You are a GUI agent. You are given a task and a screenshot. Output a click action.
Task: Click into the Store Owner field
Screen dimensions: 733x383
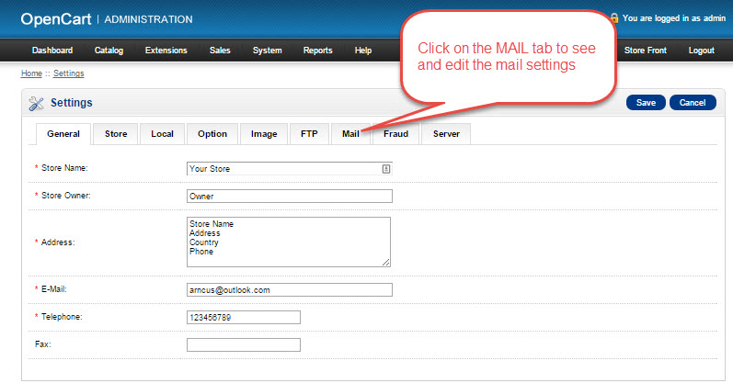[289, 196]
